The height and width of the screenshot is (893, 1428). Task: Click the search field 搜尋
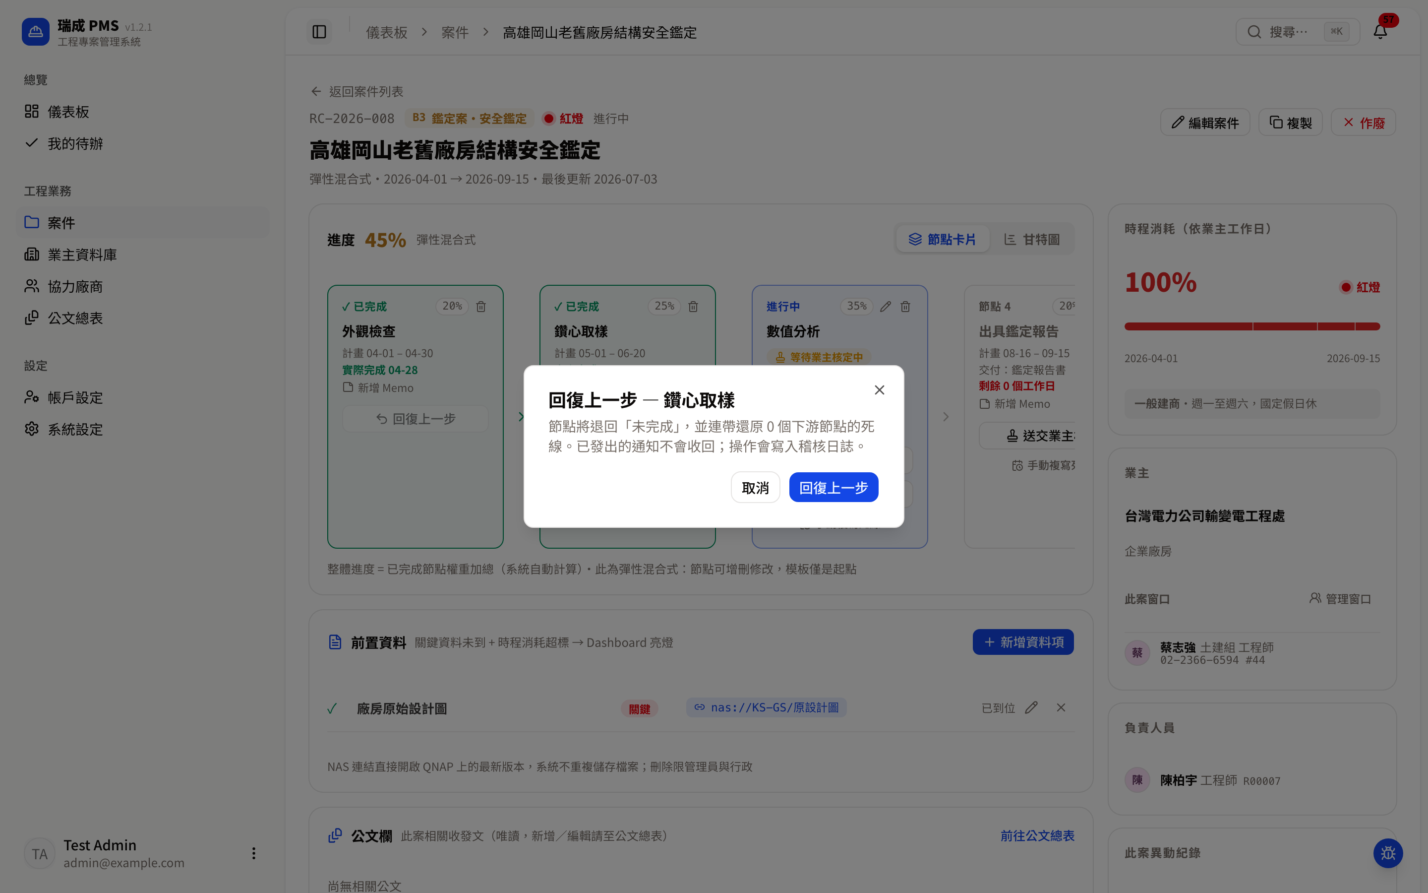pyautogui.click(x=1298, y=32)
